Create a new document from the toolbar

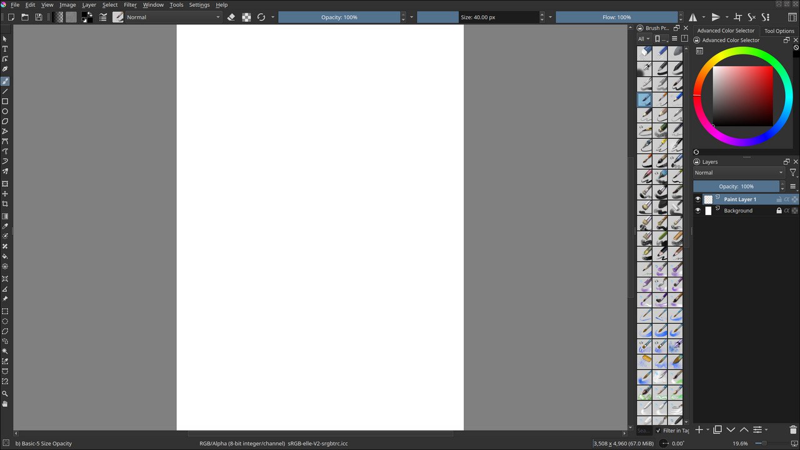point(11,17)
